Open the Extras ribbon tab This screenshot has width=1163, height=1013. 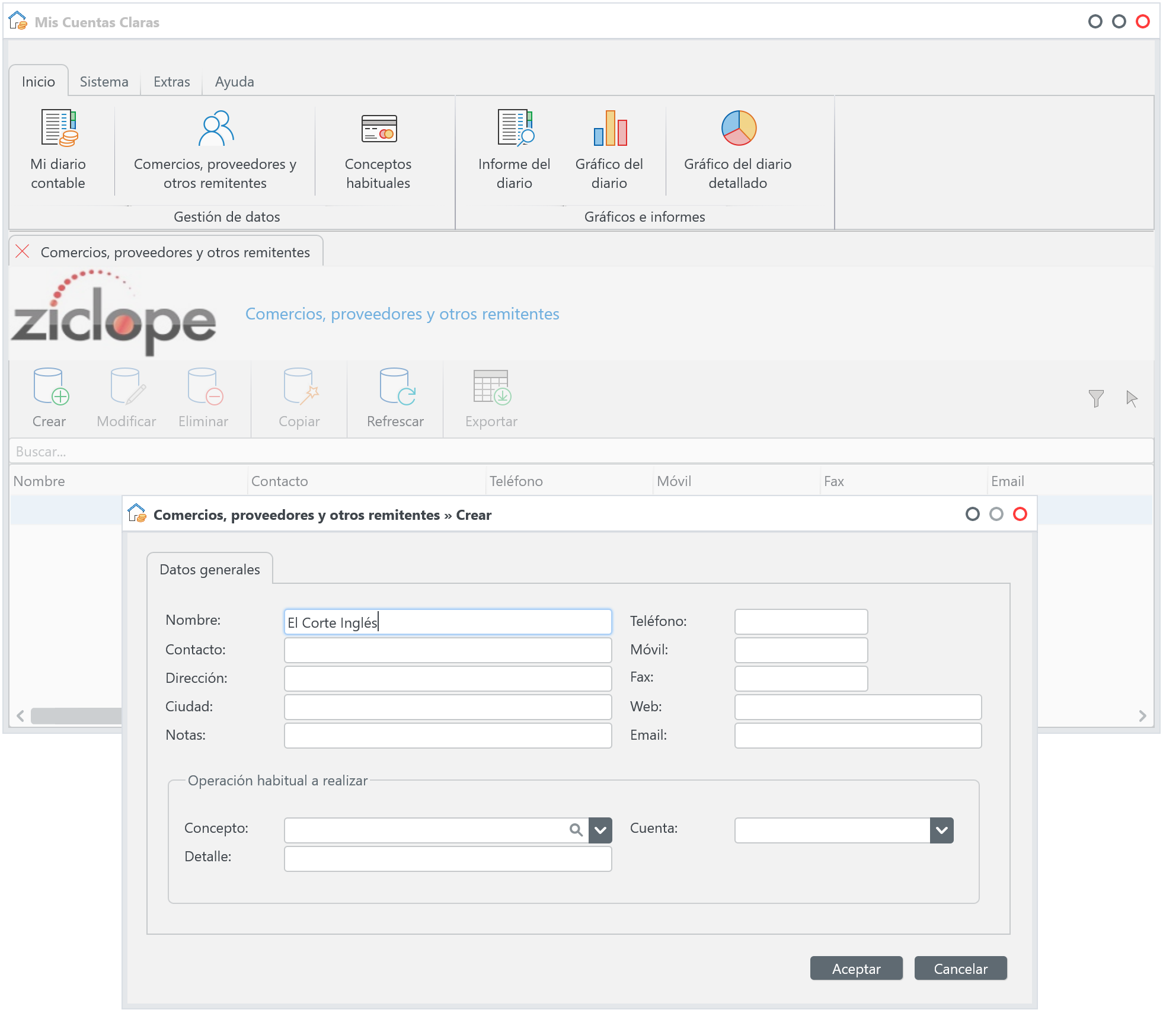coord(171,82)
